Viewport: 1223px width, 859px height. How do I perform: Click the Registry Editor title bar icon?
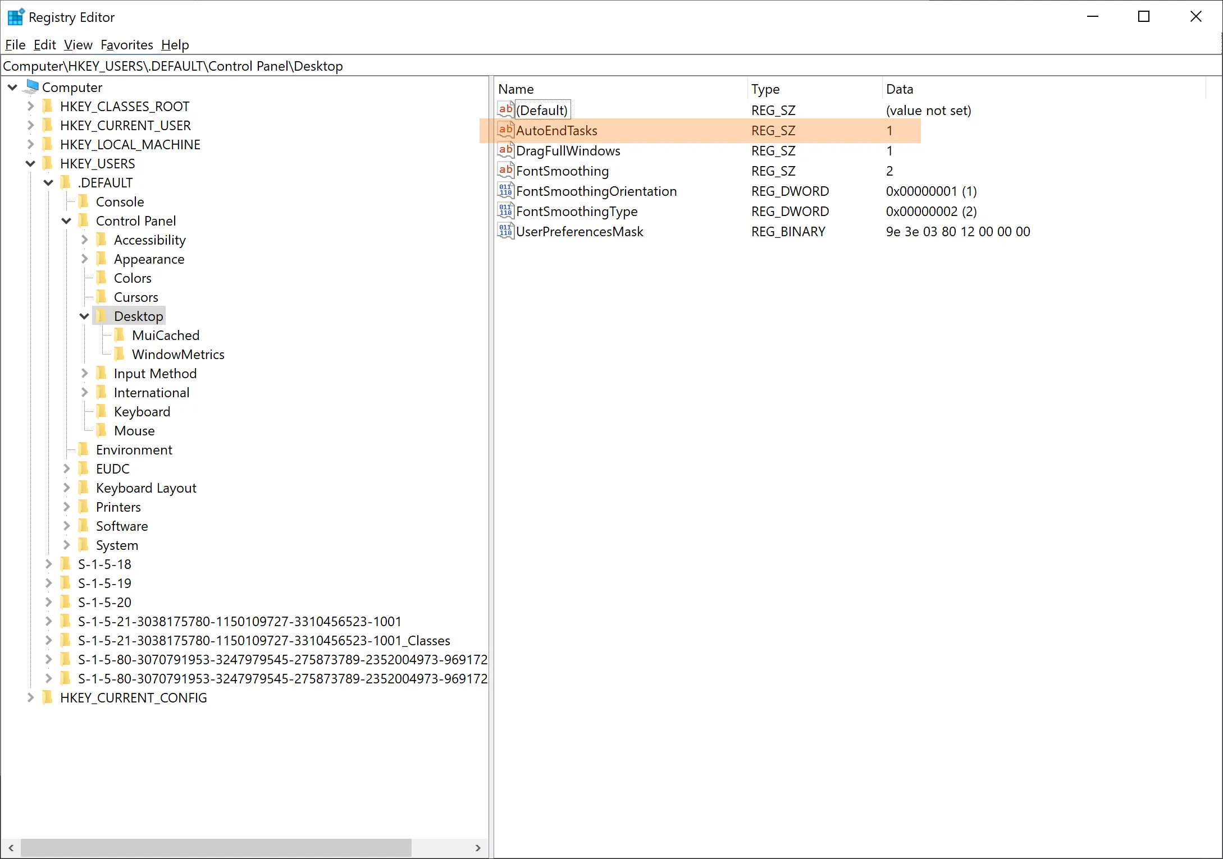pos(15,17)
